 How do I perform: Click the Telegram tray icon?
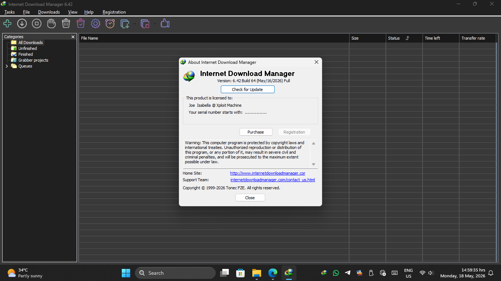348,273
